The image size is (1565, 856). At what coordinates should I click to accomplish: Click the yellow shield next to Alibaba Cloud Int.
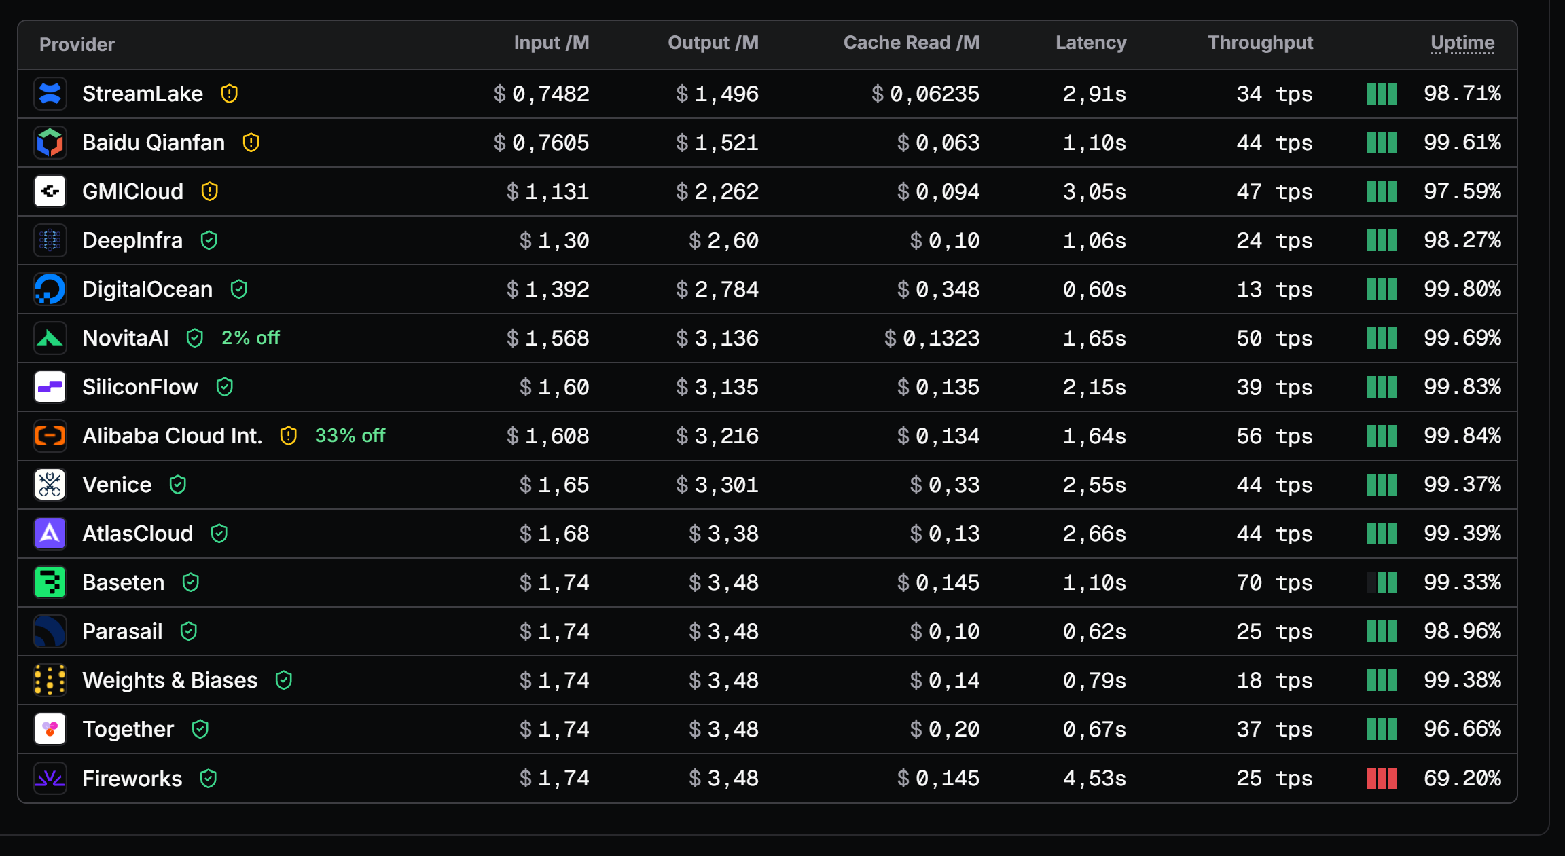[x=289, y=436]
